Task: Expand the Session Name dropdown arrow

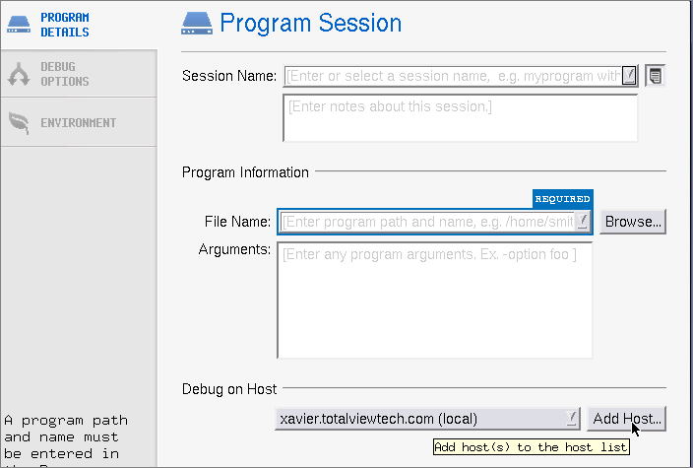Action: point(629,76)
